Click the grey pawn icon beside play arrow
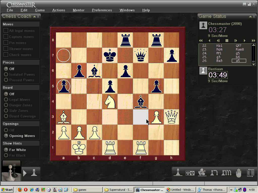 [34, 173]
